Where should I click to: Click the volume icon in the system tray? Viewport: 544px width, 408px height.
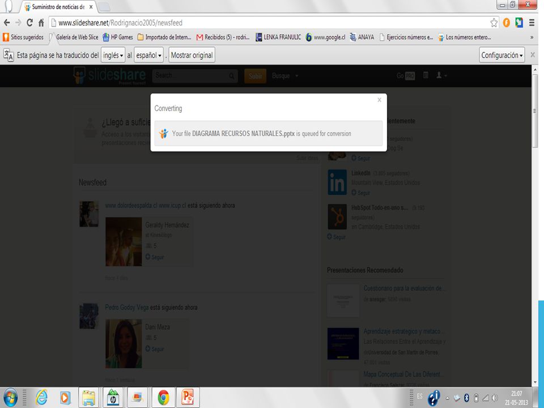click(x=495, y=398)
